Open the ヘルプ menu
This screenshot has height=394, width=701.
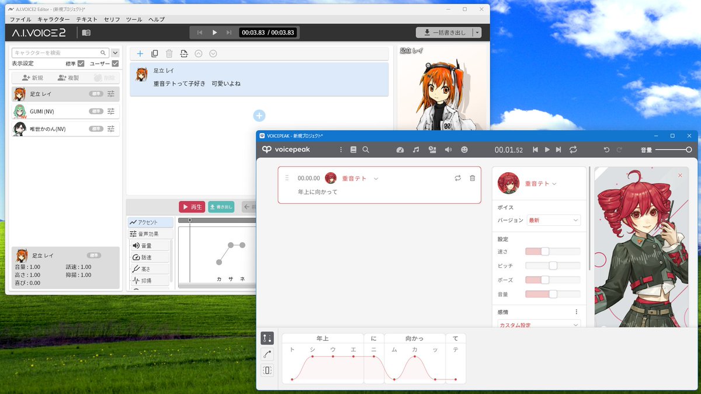(x=156, y=20)
